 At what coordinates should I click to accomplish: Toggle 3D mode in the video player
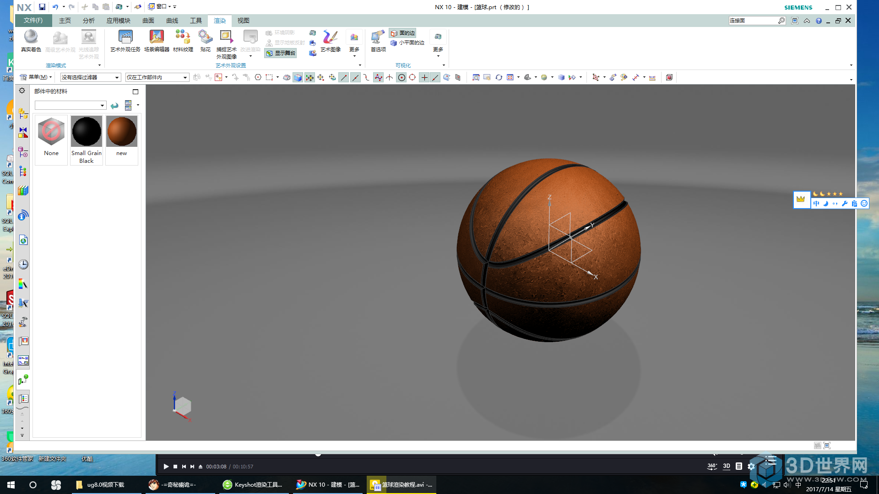[727, 466]
